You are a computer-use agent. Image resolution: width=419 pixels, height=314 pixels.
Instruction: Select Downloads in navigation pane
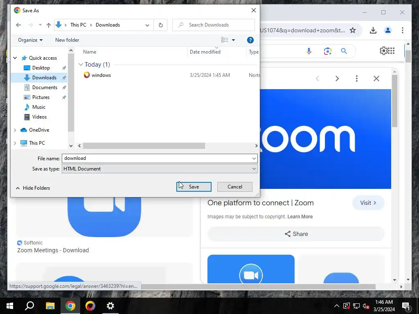[x=44, y=78]
